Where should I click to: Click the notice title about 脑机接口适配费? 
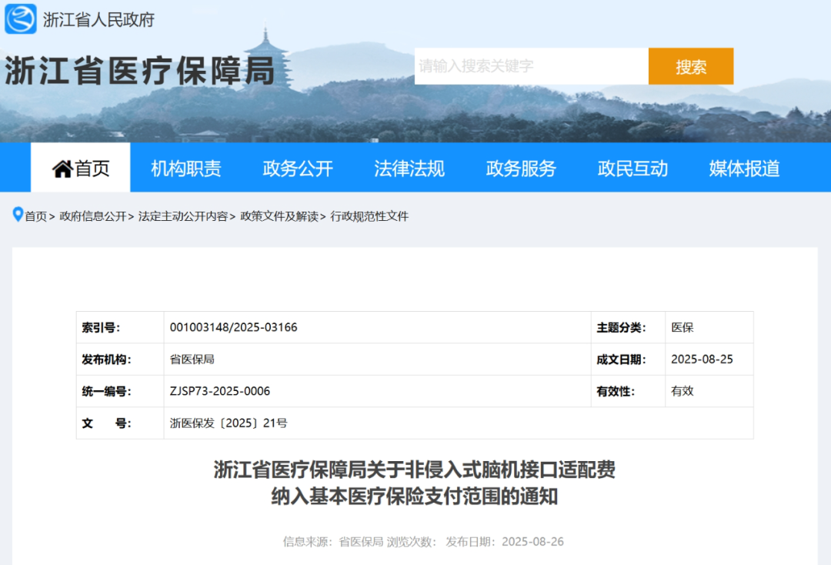point(415,483)
